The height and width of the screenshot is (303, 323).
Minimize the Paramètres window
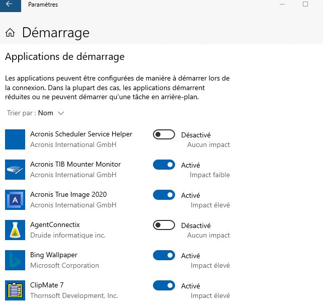tap(282, 5)
